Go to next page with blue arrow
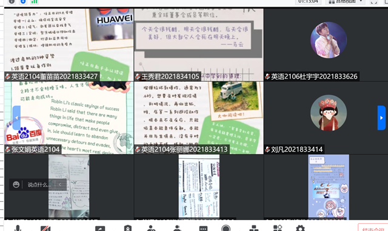388x231 pixels. click(x=381, y=118)
